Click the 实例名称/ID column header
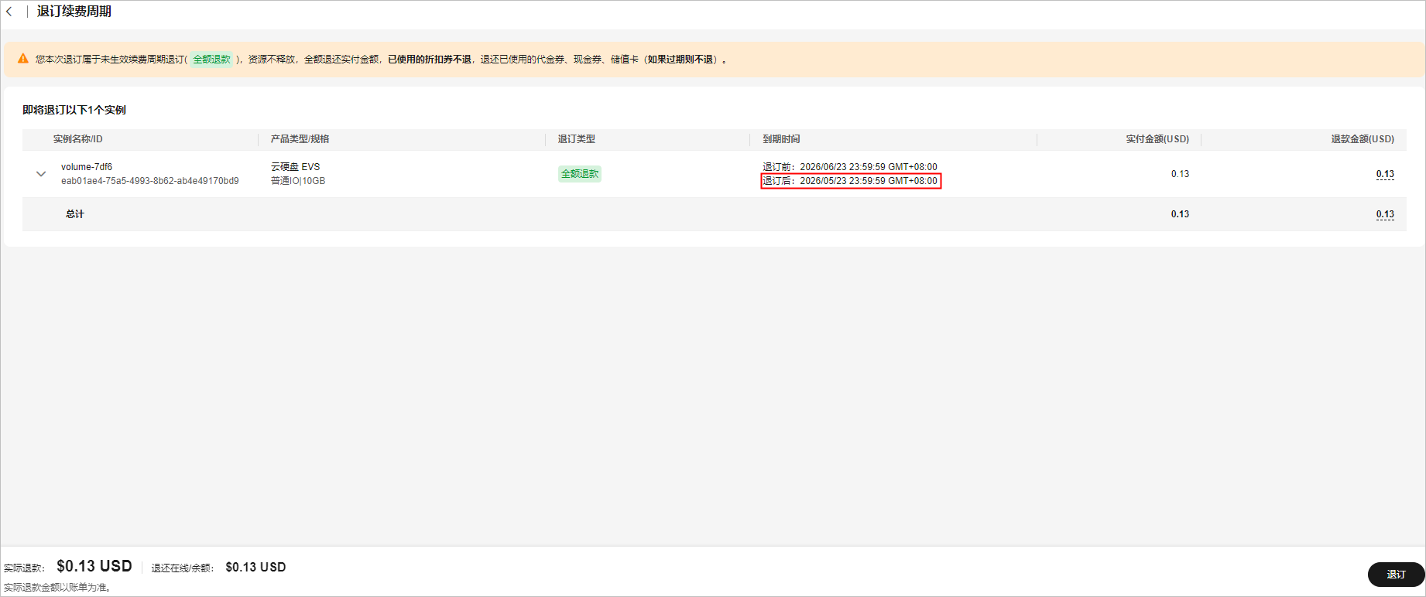Screen dimensions: 1426x597 tap(78, 139)
